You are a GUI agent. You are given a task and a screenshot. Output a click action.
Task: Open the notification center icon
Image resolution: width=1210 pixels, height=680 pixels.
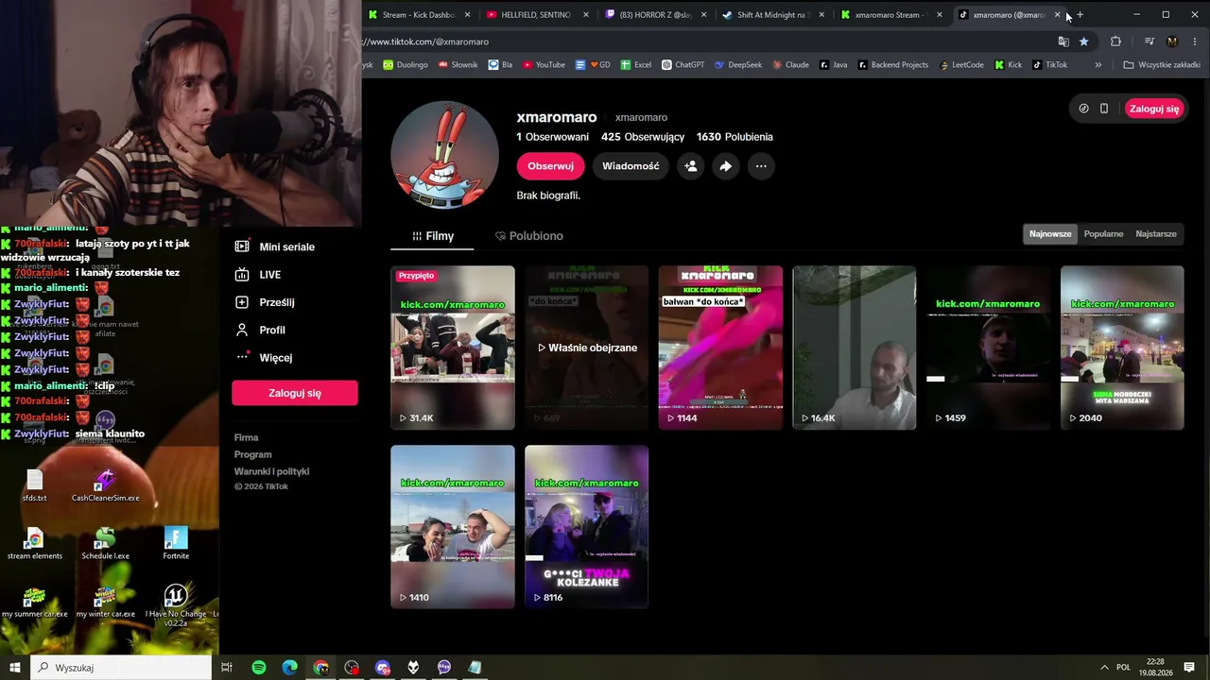click(1189, 668)
